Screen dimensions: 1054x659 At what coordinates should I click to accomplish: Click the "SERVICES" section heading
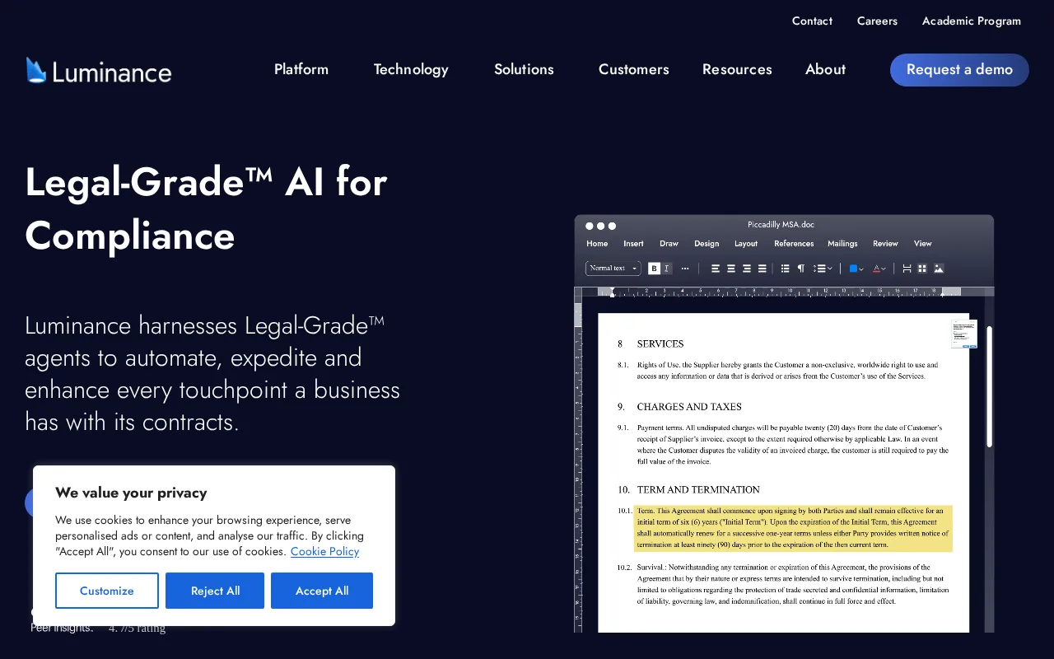pos(660,344)
